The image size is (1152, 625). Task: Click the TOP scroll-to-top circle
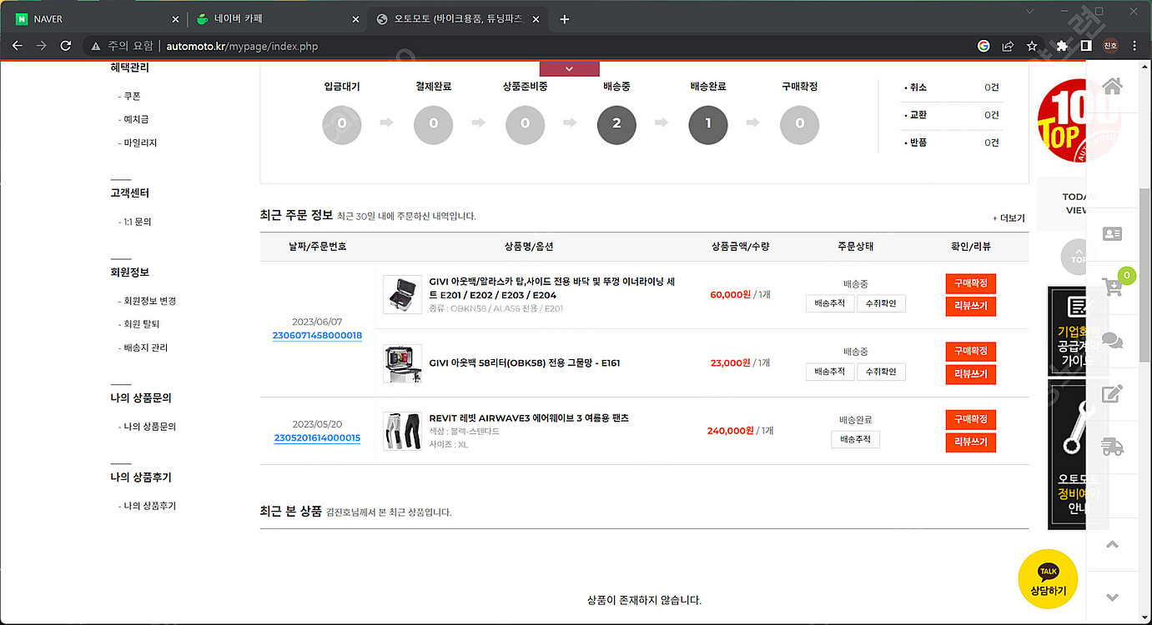pyautogui.click(x=1079, y=256)
